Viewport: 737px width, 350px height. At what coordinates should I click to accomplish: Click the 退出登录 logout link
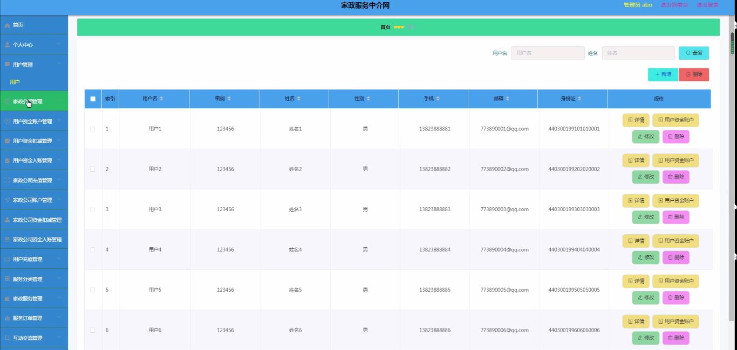tap(707, 5)
